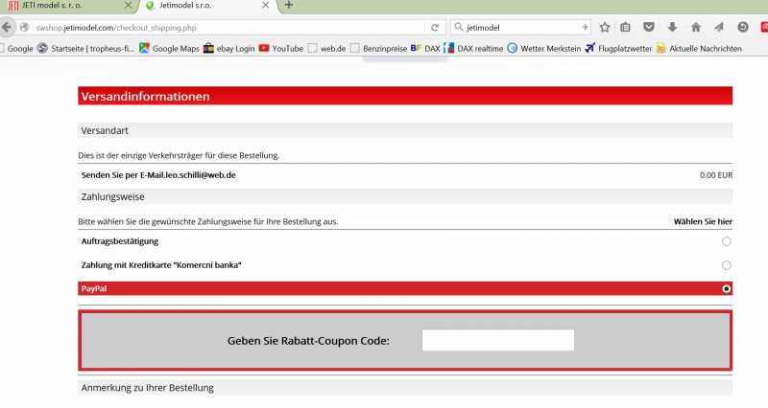Open a new tab with the plus button
Image resolution: width=768 pixels, height=408 pixels.
click(289, 5)
